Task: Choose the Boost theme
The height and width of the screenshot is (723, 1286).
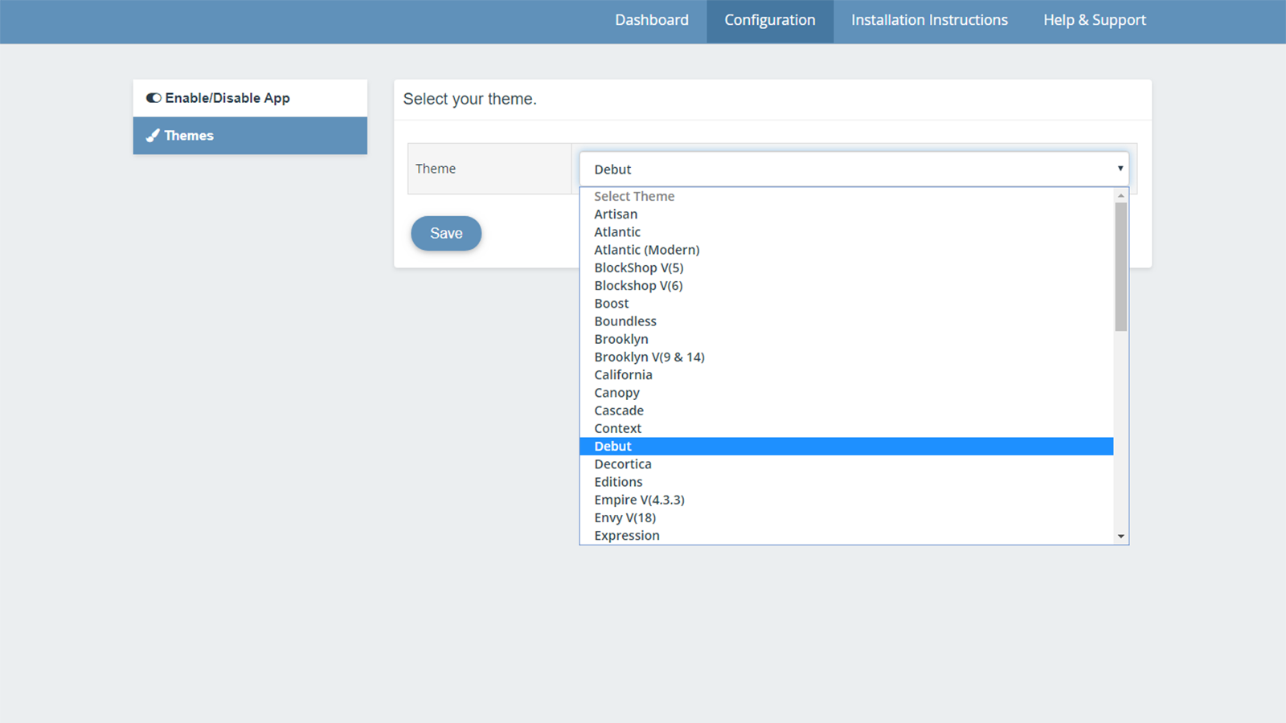Action: pos(846,304)
